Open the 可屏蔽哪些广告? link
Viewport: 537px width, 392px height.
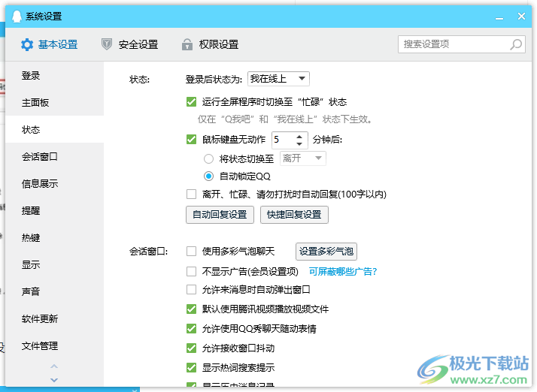[x=343, y=272]
